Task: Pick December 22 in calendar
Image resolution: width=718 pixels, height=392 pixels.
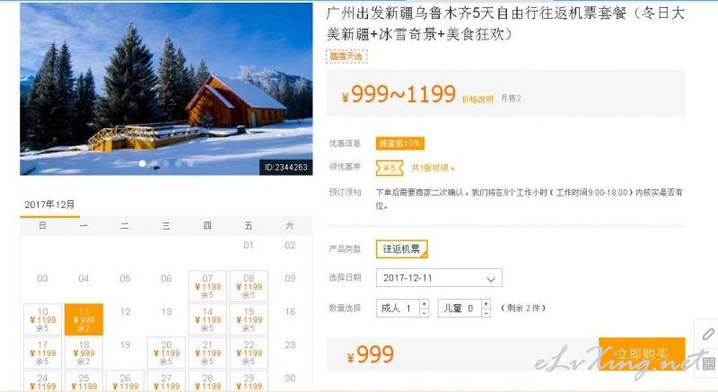Action: pyautogui.click(x=249, y=353)
